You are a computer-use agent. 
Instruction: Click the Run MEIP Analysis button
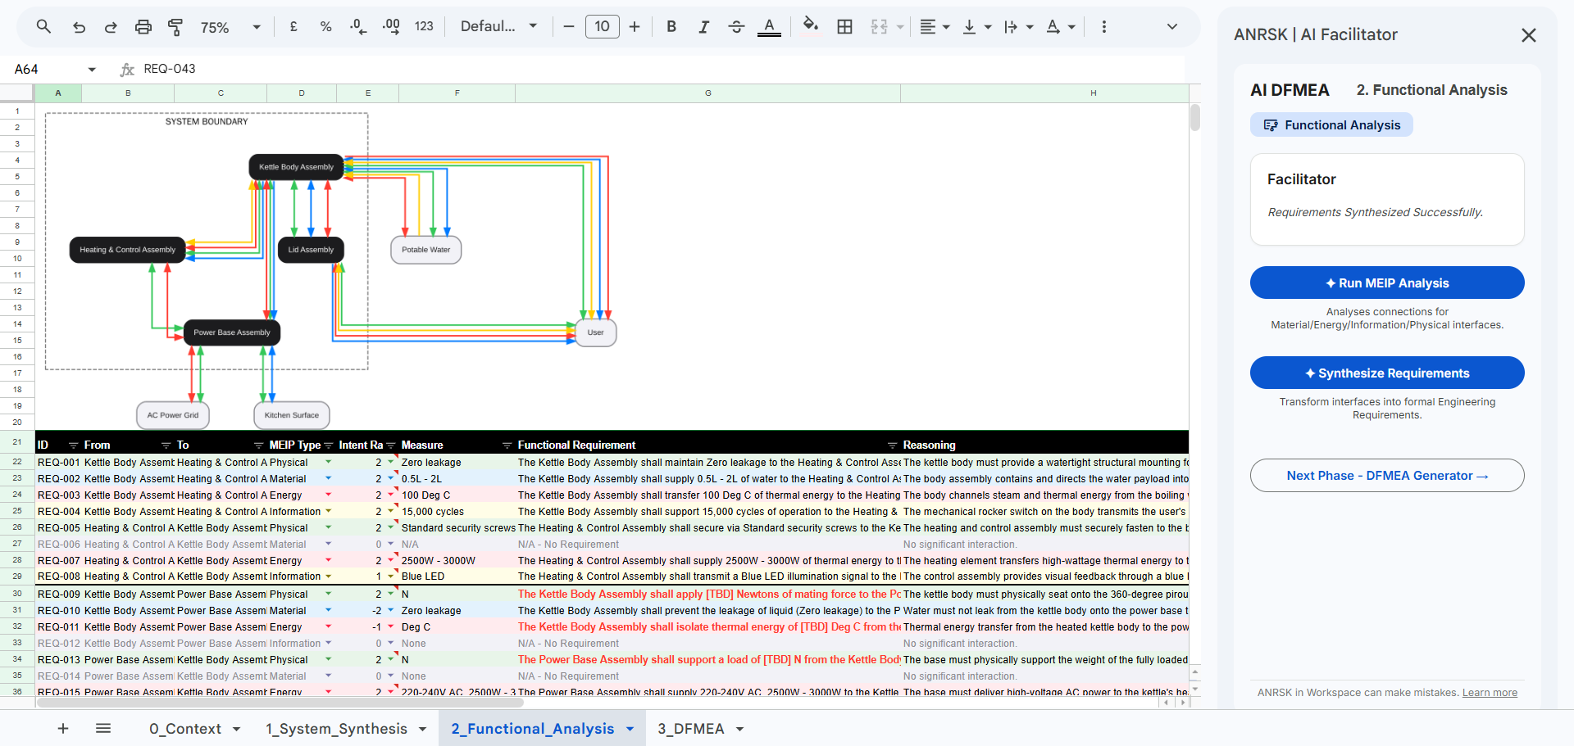coord(1386,283)
